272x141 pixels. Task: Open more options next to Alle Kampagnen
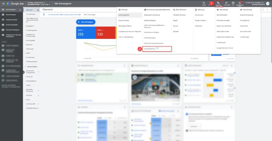click(x=20, y=10)
